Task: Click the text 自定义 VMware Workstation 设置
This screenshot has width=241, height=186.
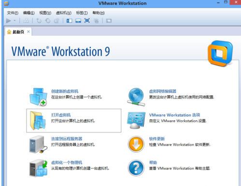Action: click(178, 121)
